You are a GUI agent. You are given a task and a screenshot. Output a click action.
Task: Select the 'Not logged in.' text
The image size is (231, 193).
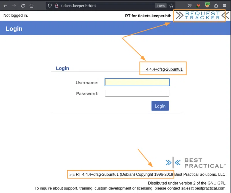[16, 15]
